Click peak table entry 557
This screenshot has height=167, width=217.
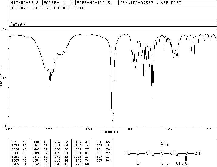(x=99, y=160)
